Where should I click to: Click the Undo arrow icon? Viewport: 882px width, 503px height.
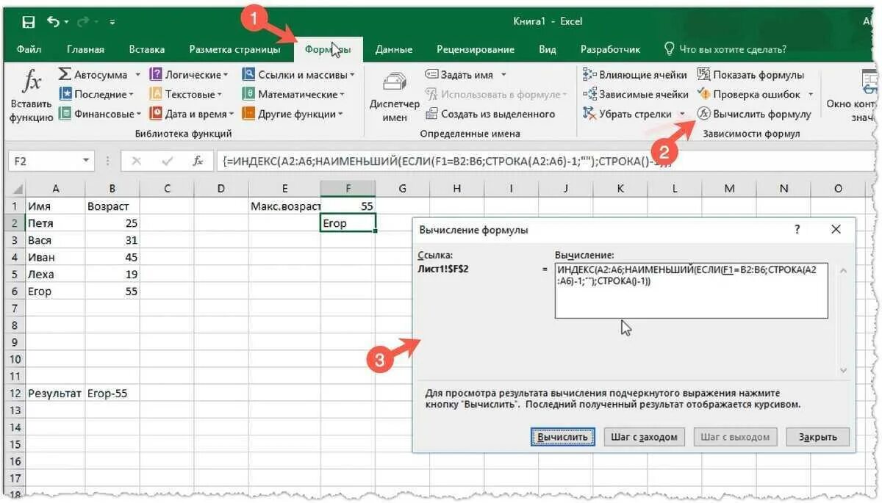point(53,22)
